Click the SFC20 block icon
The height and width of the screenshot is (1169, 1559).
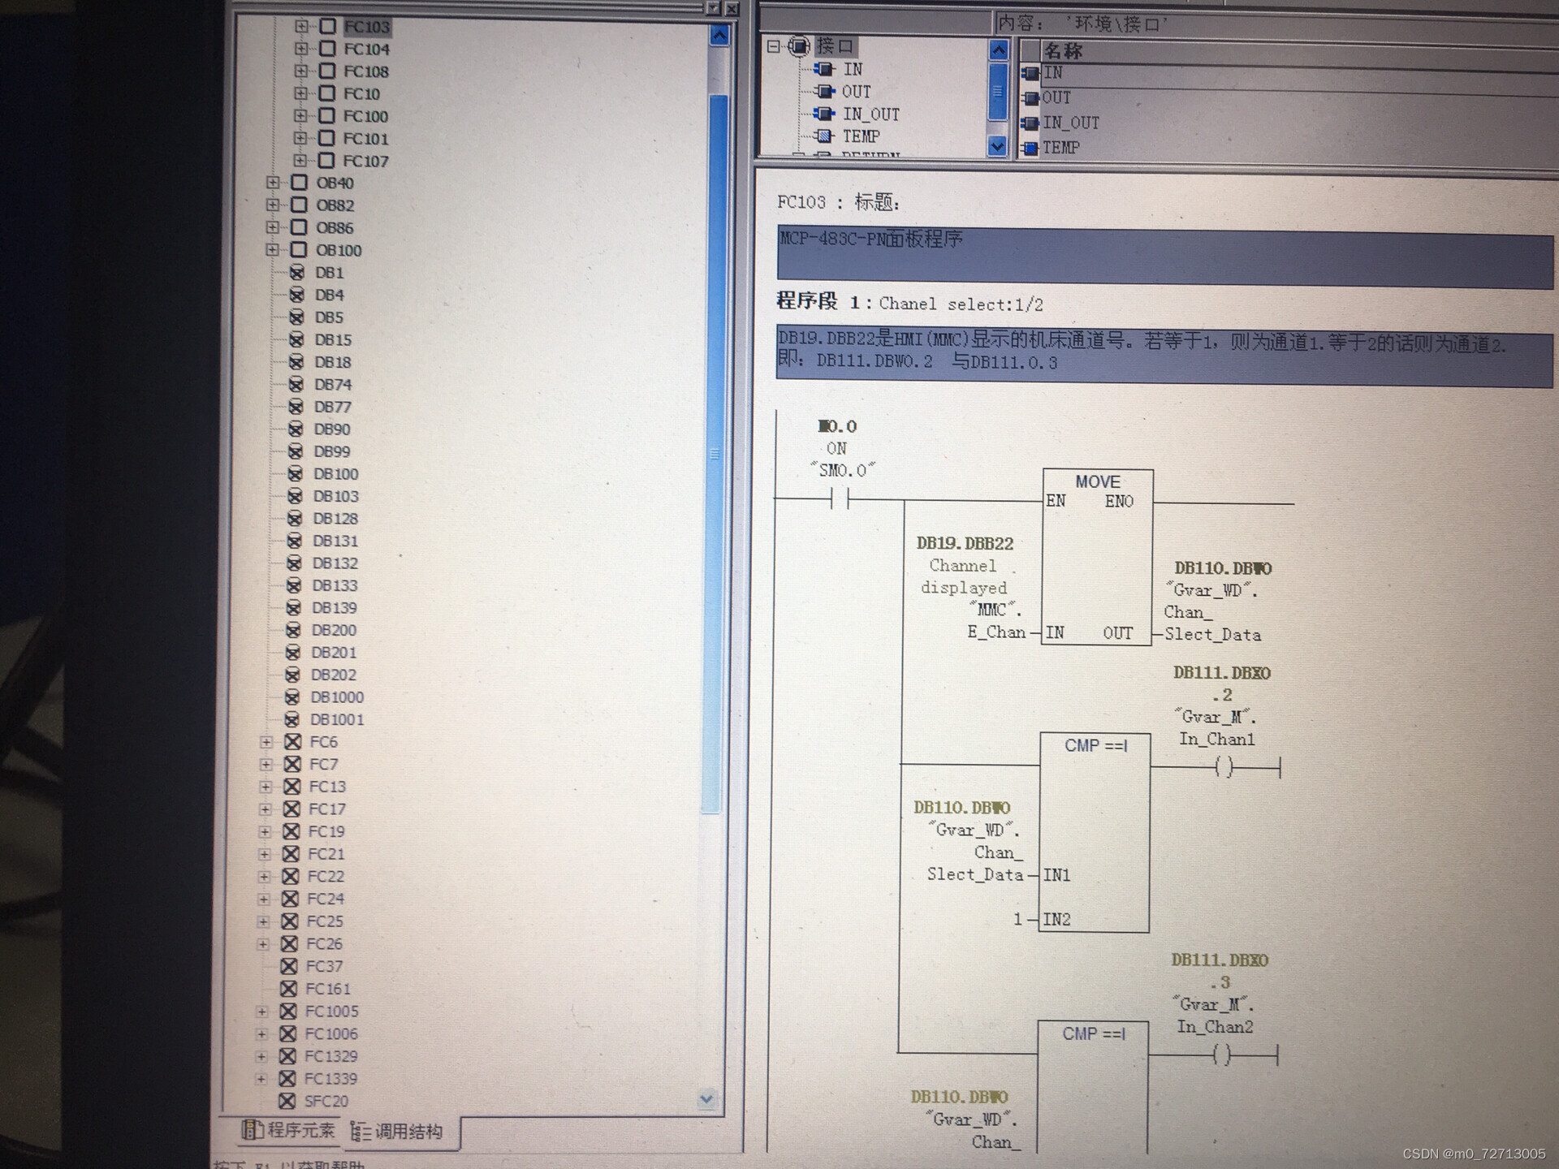[x=287, y=1101]
